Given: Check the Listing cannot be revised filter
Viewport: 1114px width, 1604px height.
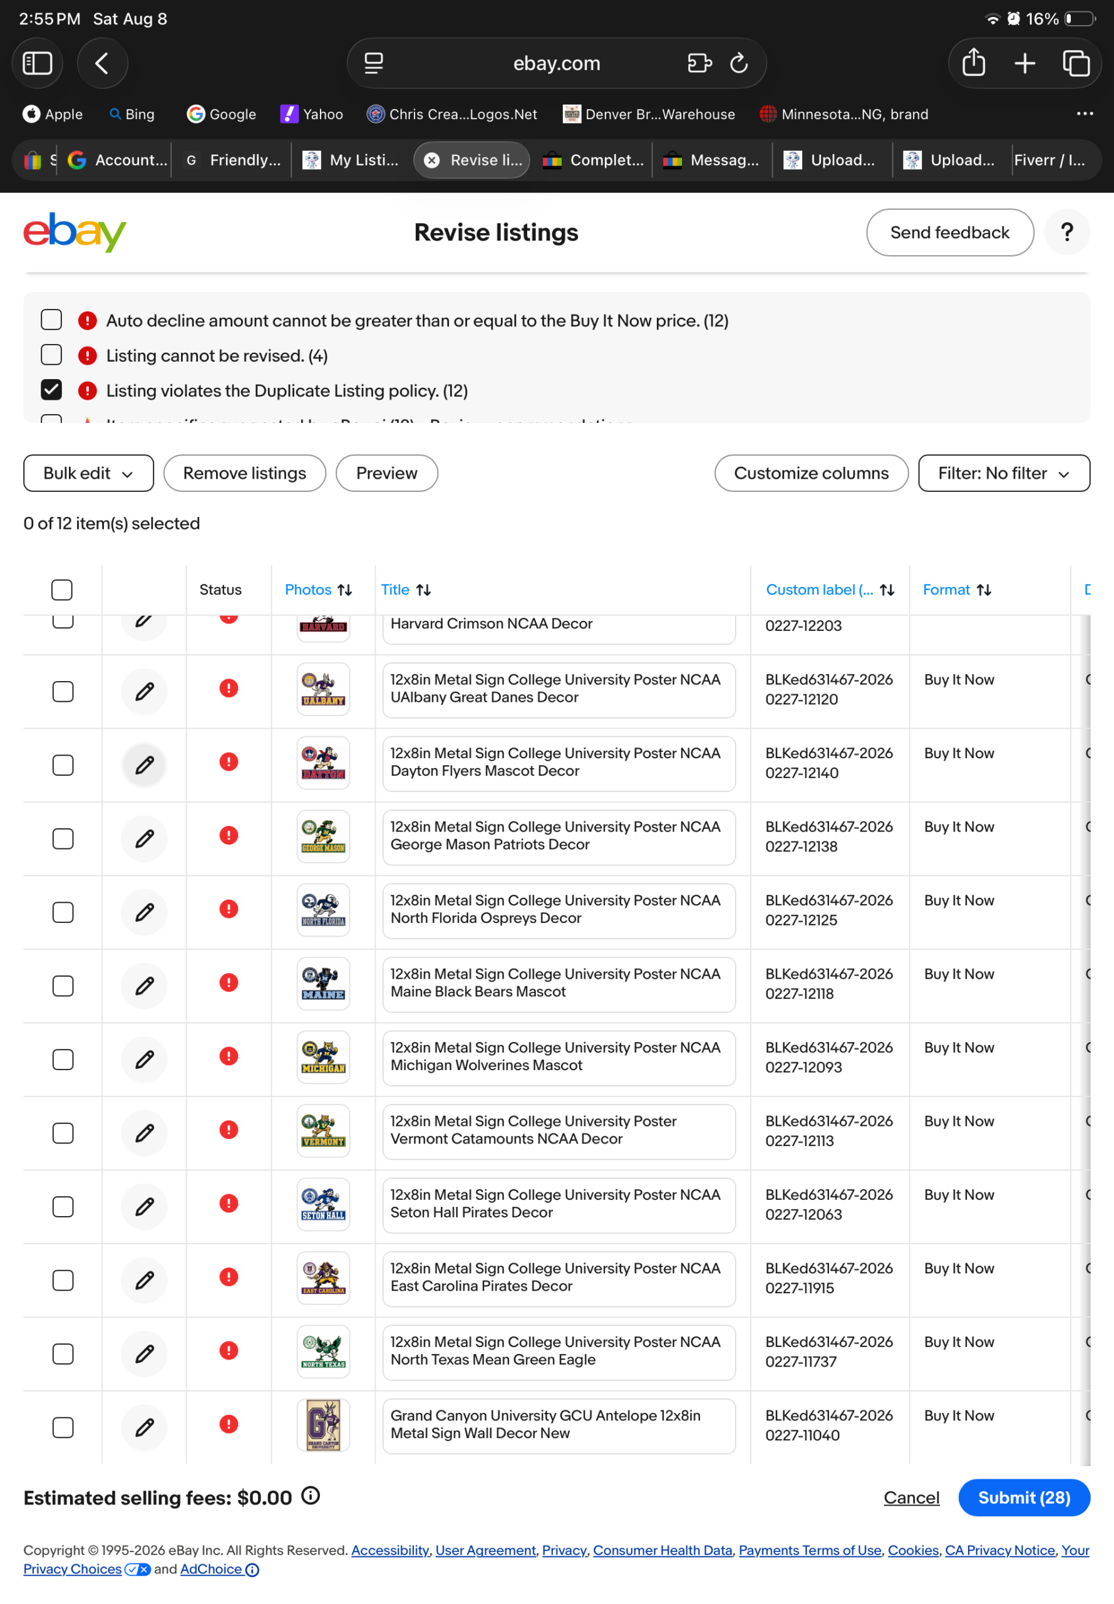Looking at the screenshot, I should (x=51, y=355).
